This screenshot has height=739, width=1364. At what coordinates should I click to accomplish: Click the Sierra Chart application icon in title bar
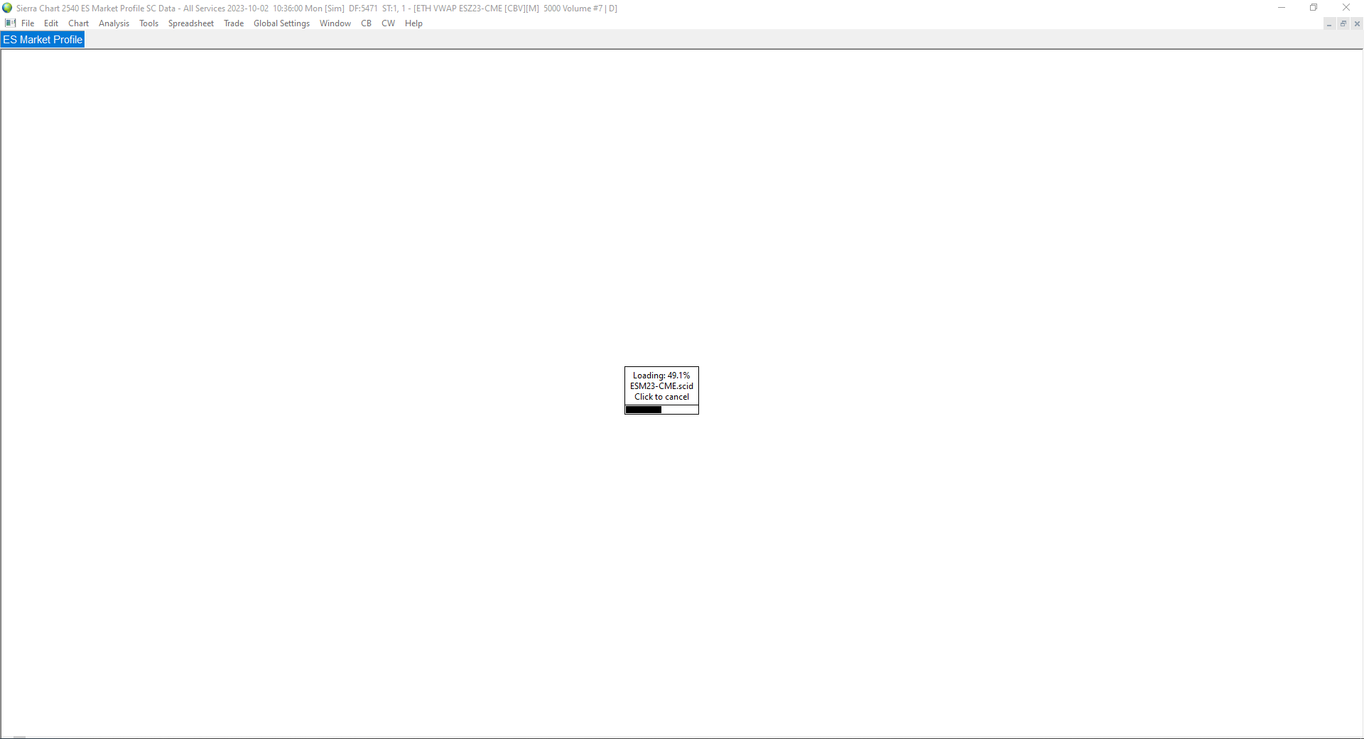[8, 9]
